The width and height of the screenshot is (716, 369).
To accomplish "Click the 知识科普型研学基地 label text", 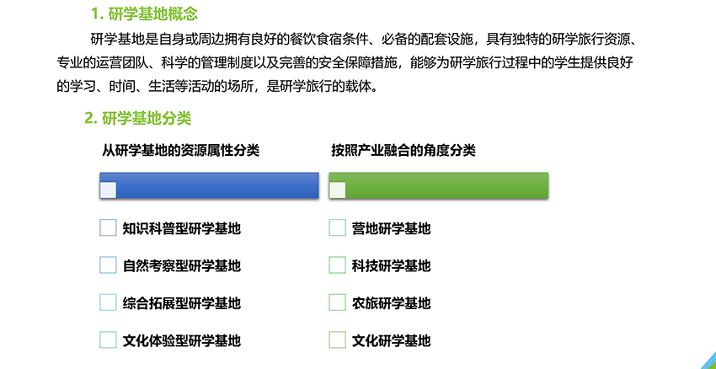I will tap(182, 228).
